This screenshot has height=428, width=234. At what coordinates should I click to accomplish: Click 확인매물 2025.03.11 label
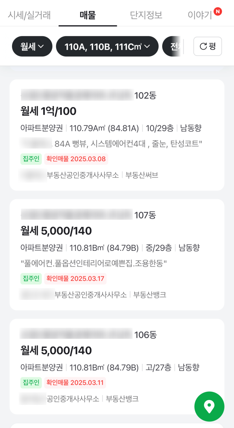[75, 383]
